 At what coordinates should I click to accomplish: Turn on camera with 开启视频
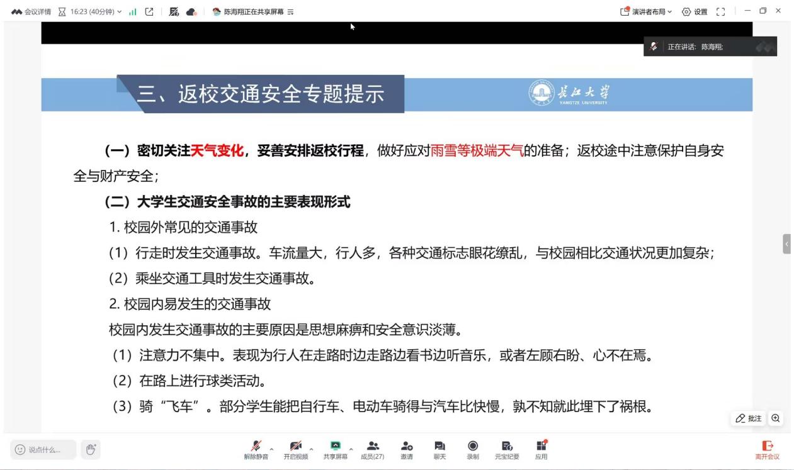click(x=295, y=449)
